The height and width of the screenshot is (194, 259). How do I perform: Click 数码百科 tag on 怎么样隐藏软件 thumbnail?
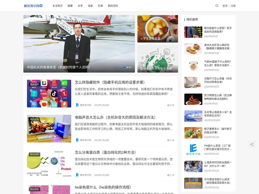[x=35, y=84]
